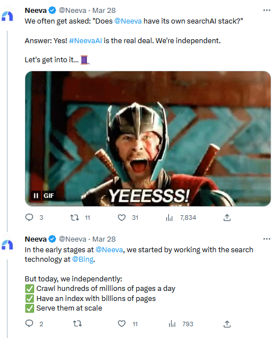
Task: Open Neeva profile name on second tweet
Action: (x=36, y=239)
